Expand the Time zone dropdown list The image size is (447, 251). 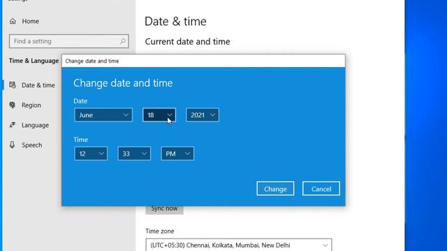(239, 245)
